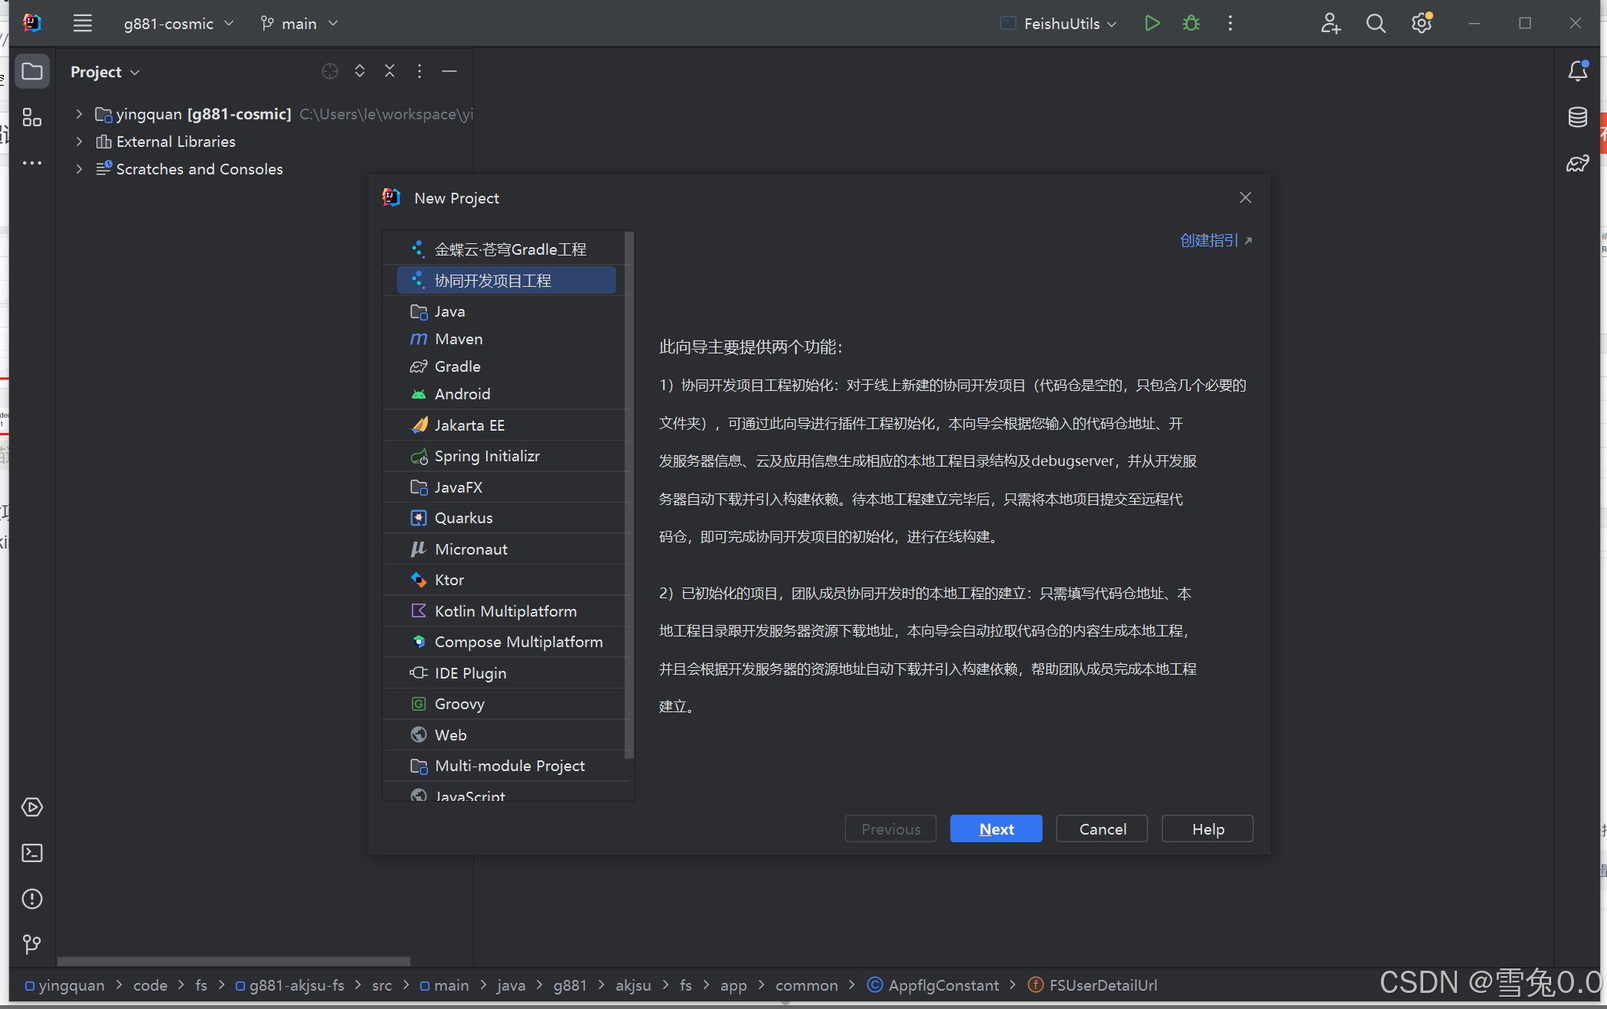Viewport: 1607px width, 1009px height.
Task: Open the Git tool window icon
Action: pos(32,945)
